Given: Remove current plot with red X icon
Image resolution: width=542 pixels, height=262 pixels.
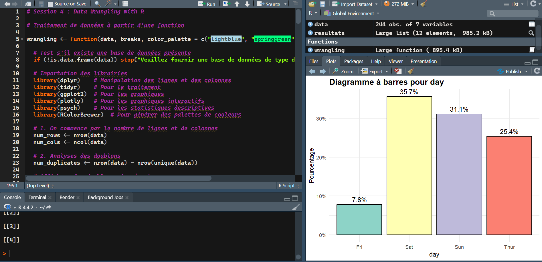Looking at the screenshot, I should click(397, 71).
